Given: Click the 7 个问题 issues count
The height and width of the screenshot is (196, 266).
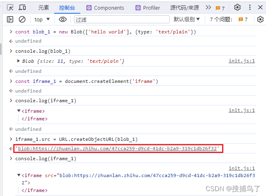Looking at the screenshot, I should coord(229,19).
